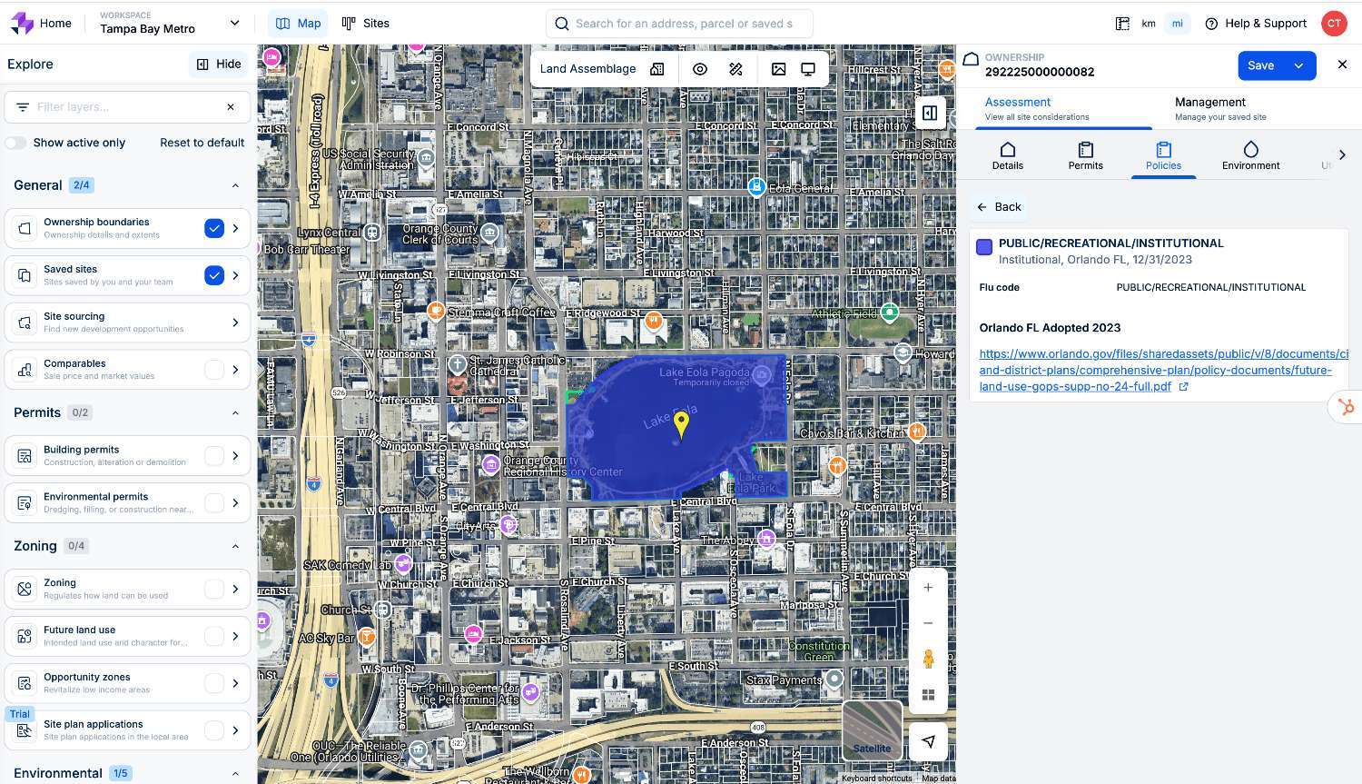Image resolution: width=1362 pixels, height=784 pixels.
Task: Click the Reset to default link
Action: click(202, 143)
